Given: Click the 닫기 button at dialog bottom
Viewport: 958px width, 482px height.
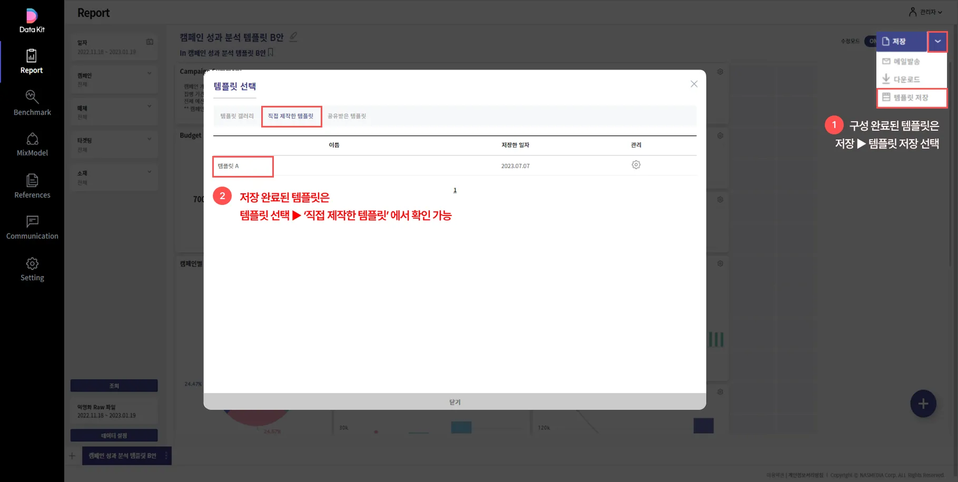Looking at the screenshot, I should coord(455,402).
